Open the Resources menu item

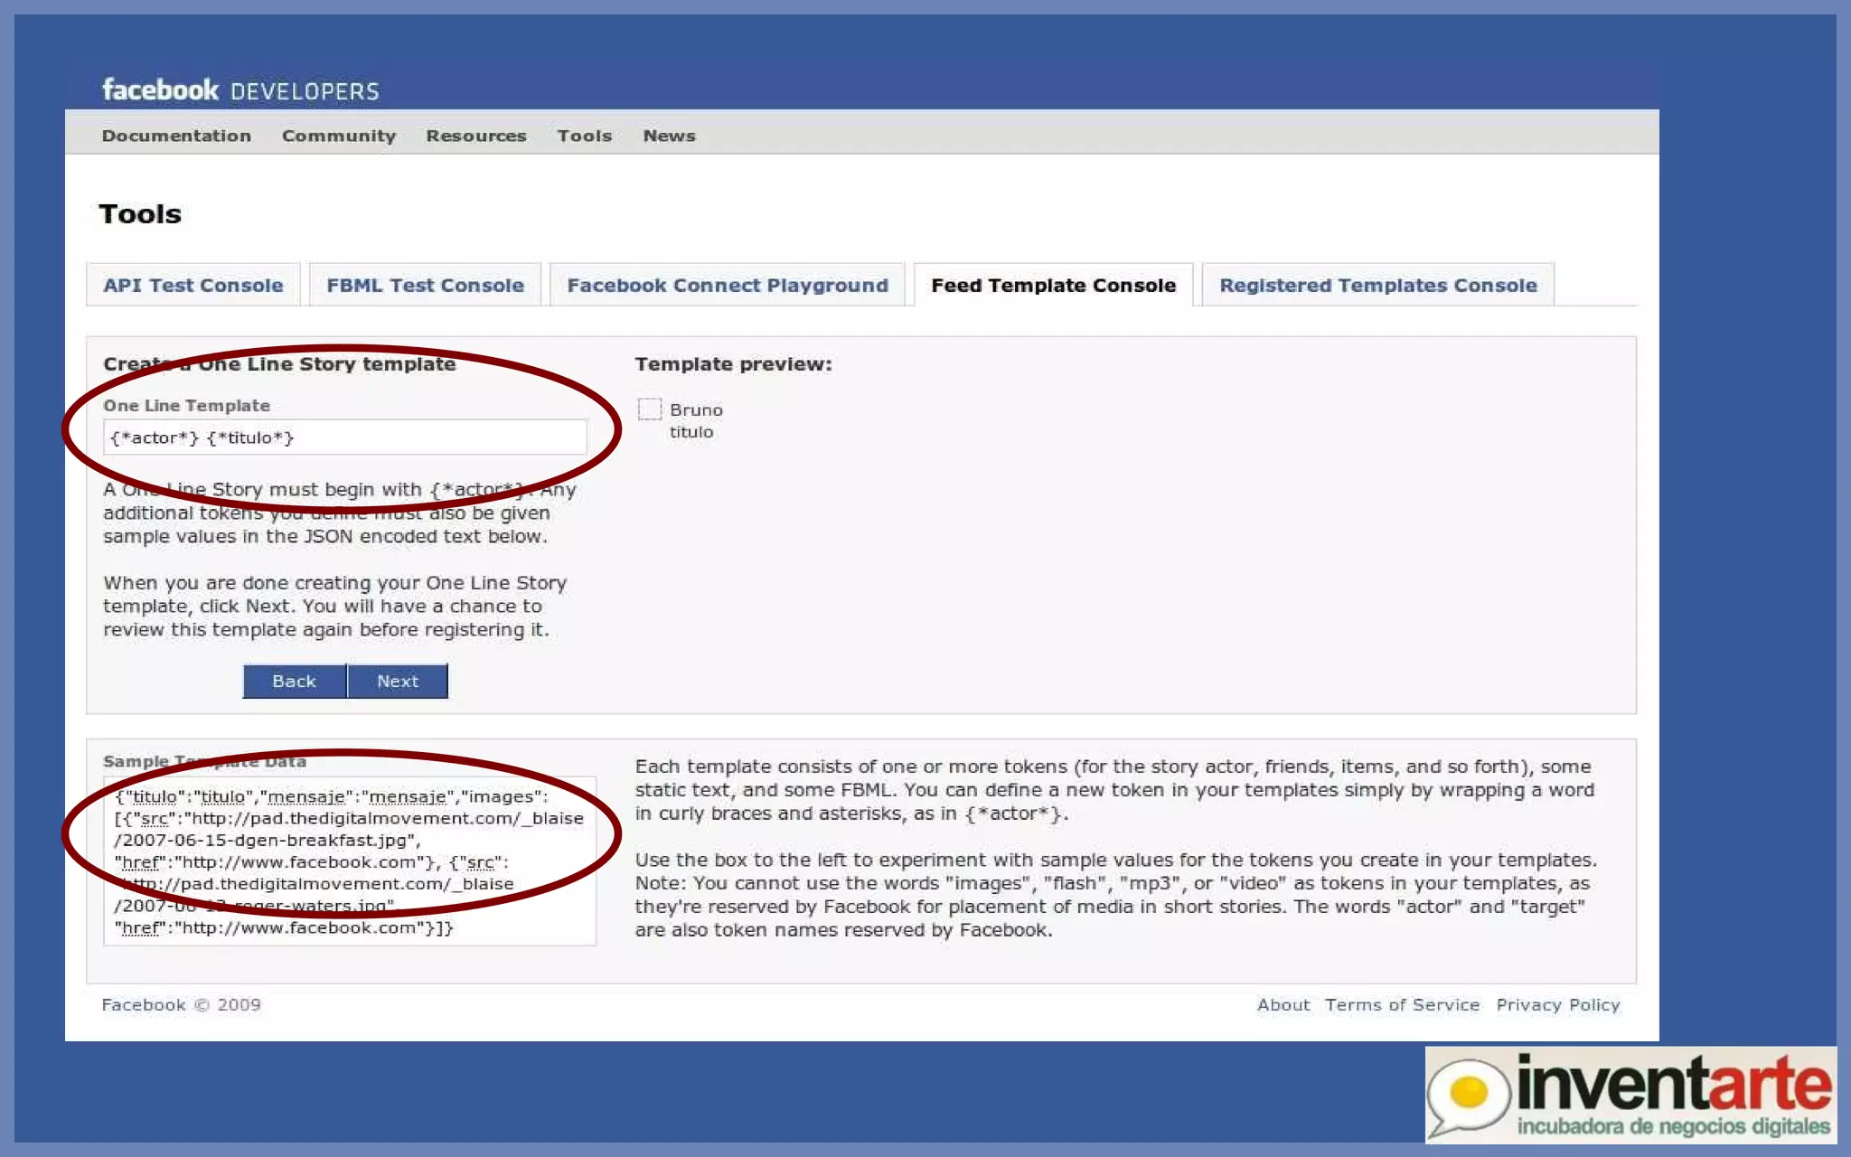point(476,136)
